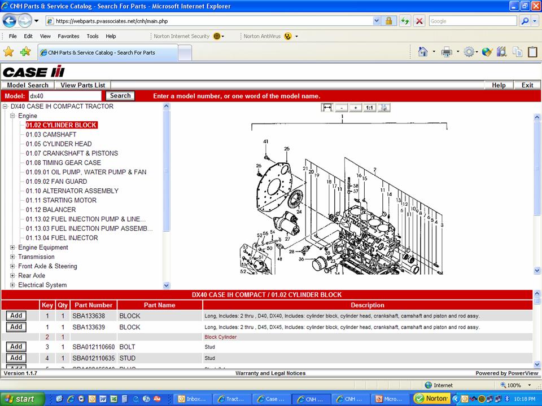This screenshot has height=406, width=542.
Task: Zoom out of the parts diagram
Action: (x=341, y=108)
